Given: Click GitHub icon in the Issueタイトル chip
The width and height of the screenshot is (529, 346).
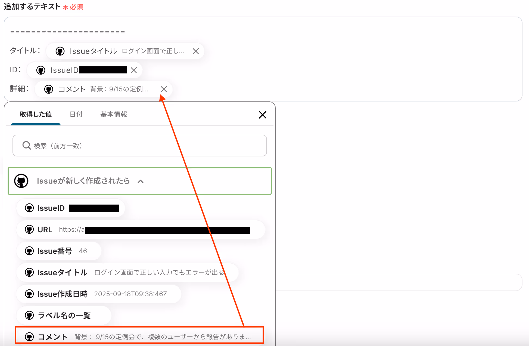Looking at the screenshot, I should pyautogui.click(x=60, y=51).
